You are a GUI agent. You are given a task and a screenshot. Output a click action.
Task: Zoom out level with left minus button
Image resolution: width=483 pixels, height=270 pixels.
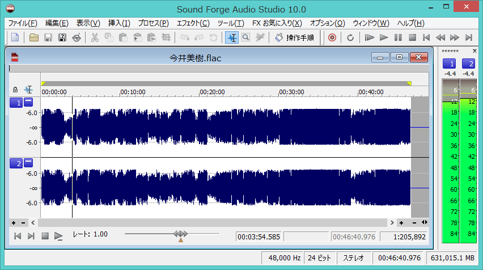[23, 222]
